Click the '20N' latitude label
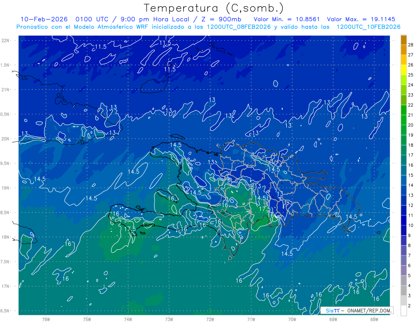 [6, 139]
